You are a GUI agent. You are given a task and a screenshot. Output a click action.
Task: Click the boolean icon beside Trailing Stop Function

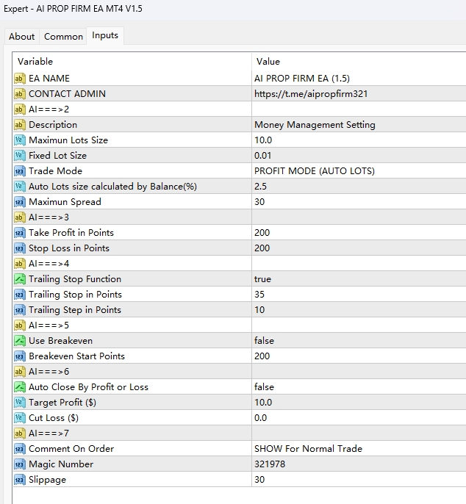[x=20, y=279]
